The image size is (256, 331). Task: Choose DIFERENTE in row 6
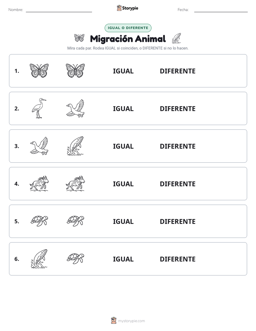point(177,259)
